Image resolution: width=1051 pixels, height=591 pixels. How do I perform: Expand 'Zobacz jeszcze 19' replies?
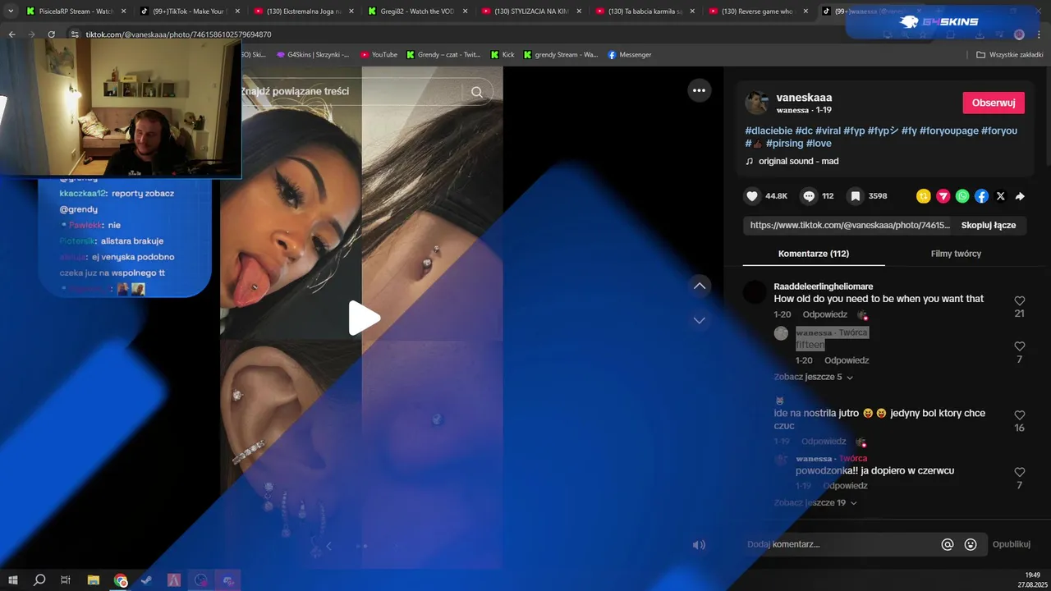click(x=816, y=502)
